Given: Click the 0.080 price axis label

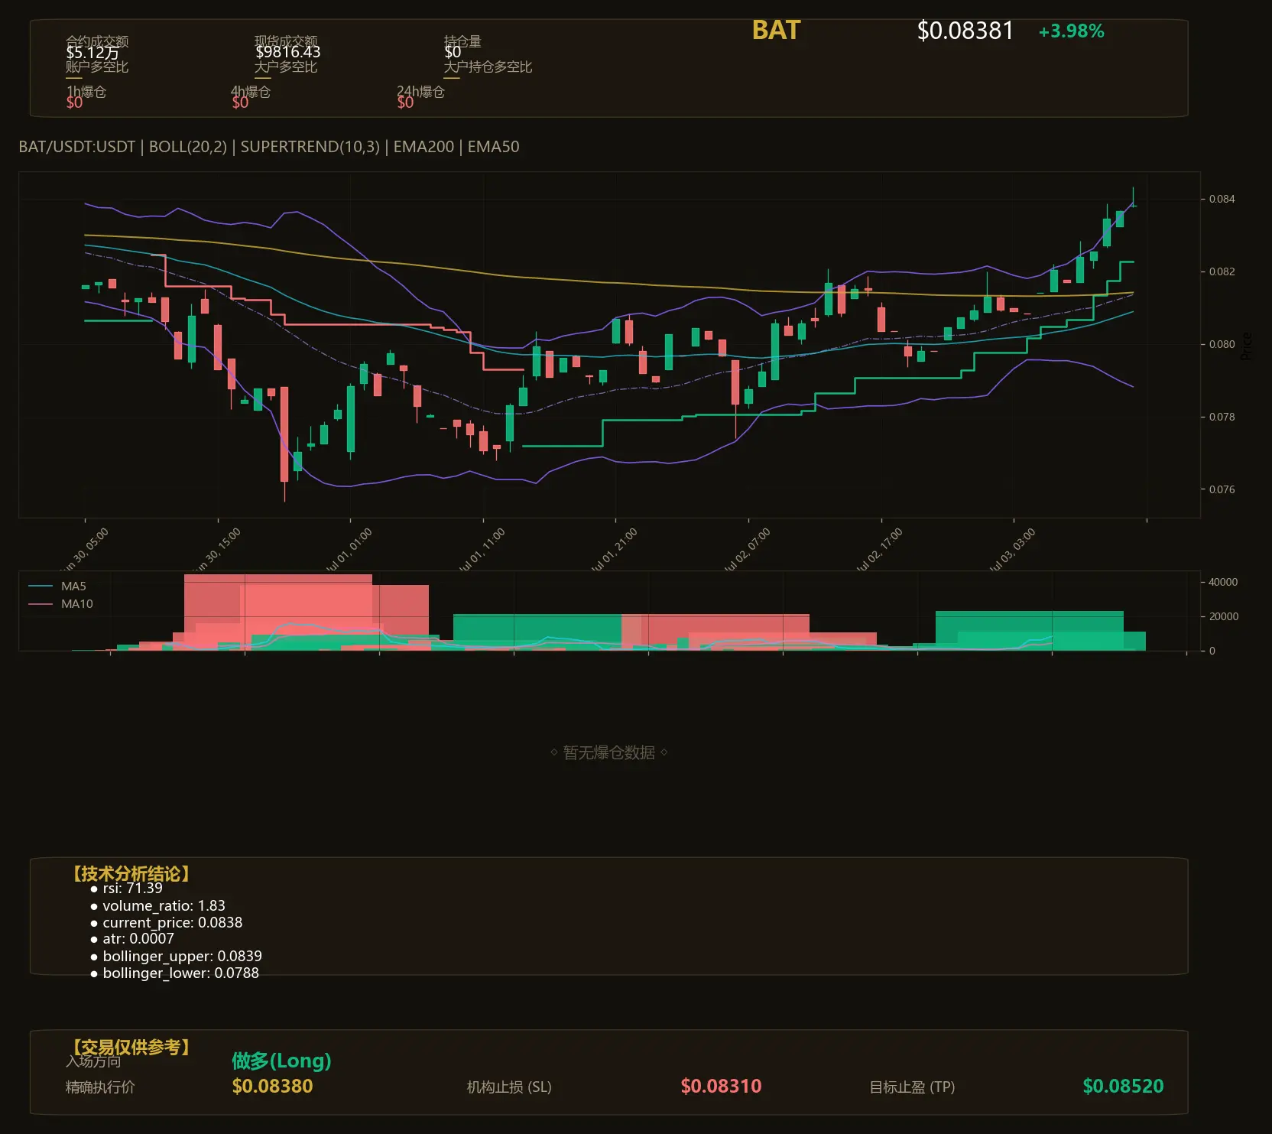Looking at the screenshot, I should point(1222,344).
